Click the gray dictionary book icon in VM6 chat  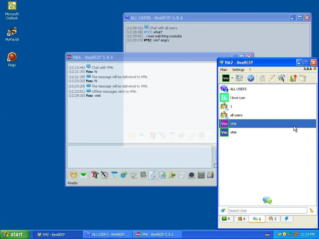tap(143, 175)
